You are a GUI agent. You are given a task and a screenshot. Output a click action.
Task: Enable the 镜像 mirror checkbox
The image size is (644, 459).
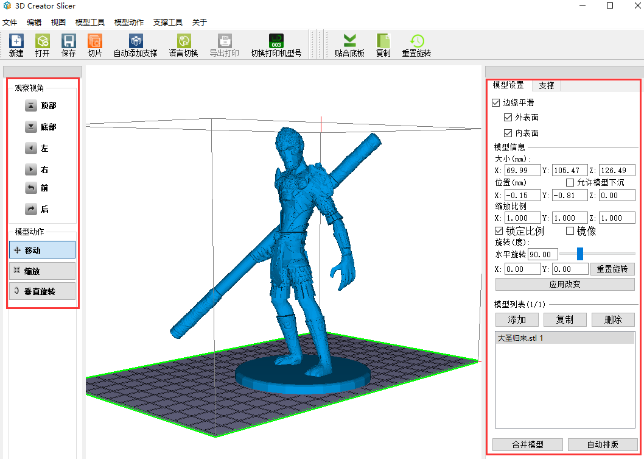[x=570, y=231]
